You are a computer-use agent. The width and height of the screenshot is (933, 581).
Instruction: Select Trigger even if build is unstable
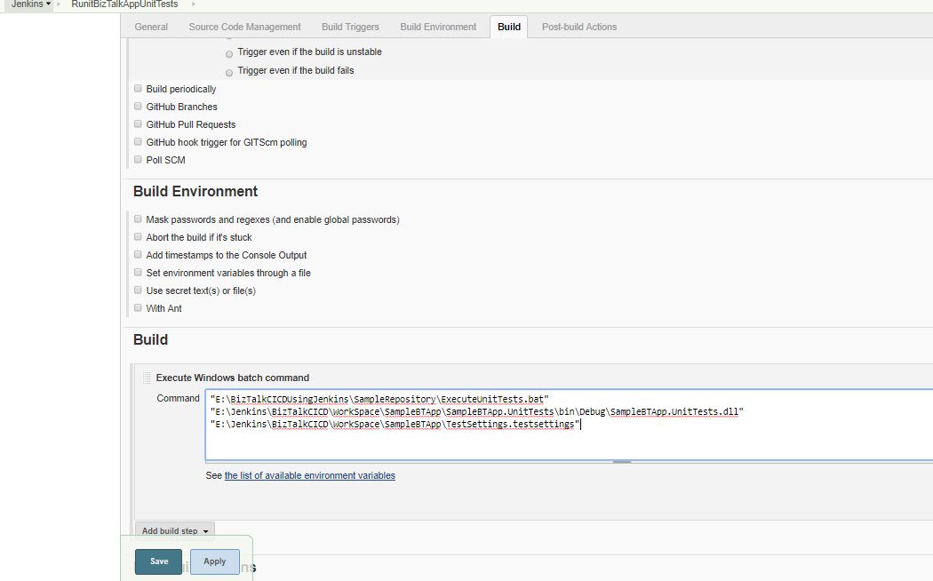pos(229,54)
